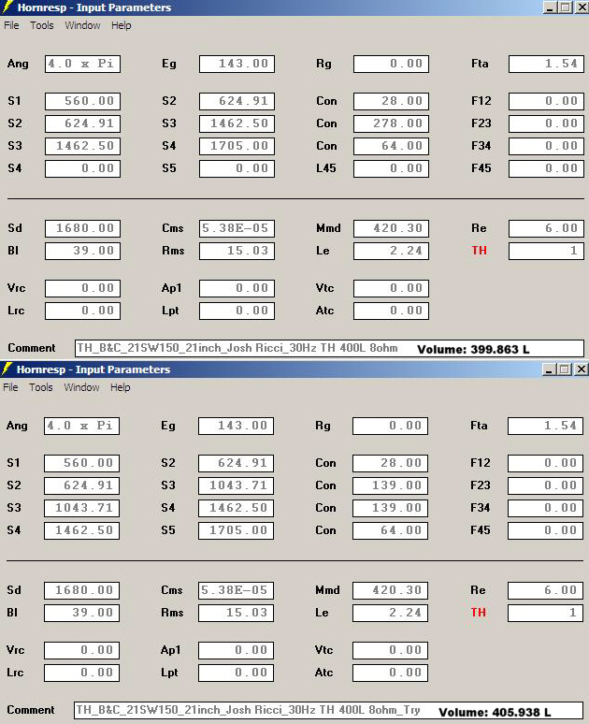This screenshot has width=589, height=724.
Task: Click Mmd field 420.30 in top window
Action: 391,228
